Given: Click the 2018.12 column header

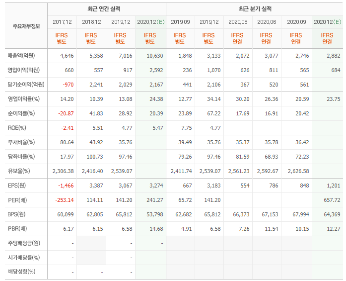Looking at the screenshot, I should [x=91, y=22].
